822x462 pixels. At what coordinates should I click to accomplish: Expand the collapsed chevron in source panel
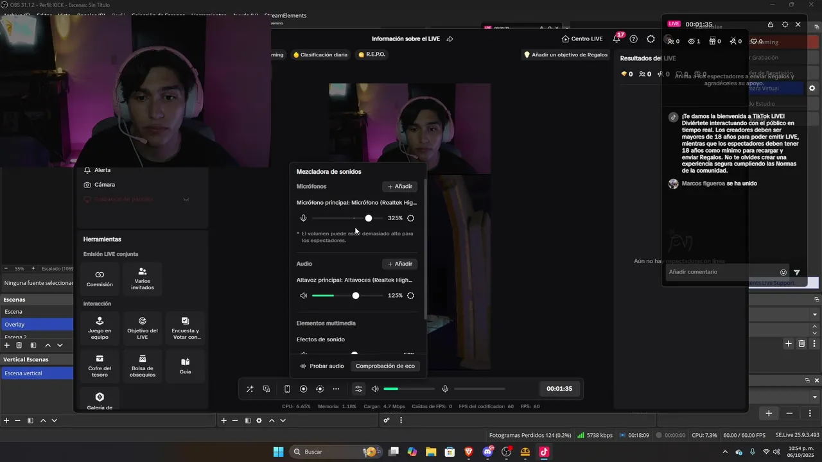(186, 200)
